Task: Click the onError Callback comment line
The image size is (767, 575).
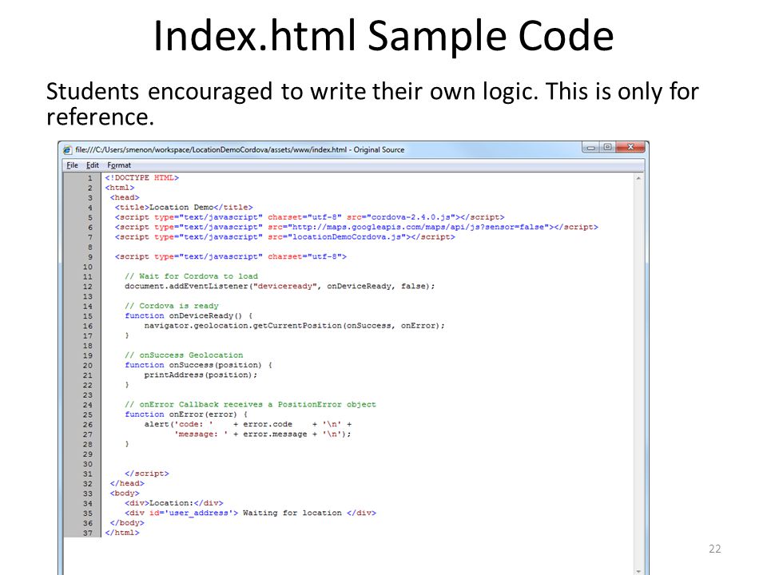Action: (x=250, y=405)
